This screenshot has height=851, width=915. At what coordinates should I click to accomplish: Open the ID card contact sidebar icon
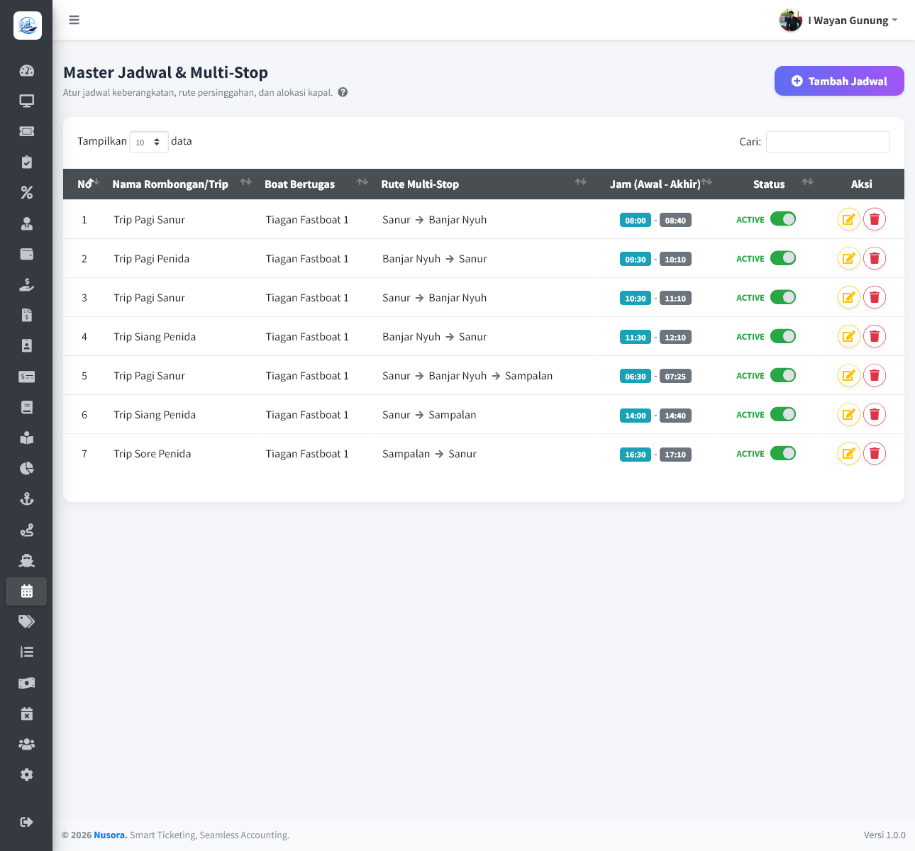point(26,345)
